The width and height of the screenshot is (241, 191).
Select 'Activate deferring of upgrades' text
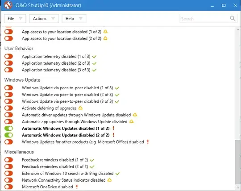[49, 108]
